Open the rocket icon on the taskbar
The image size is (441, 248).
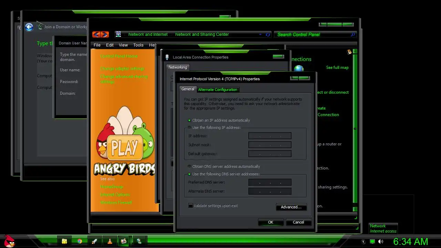94,241
